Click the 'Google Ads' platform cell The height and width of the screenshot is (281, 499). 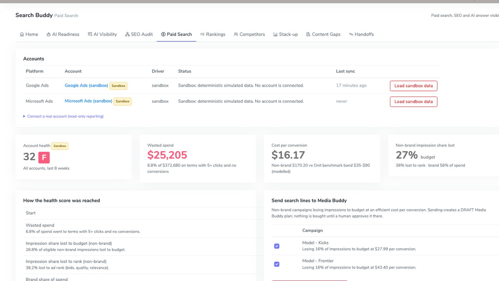click(x=37, y=86)
